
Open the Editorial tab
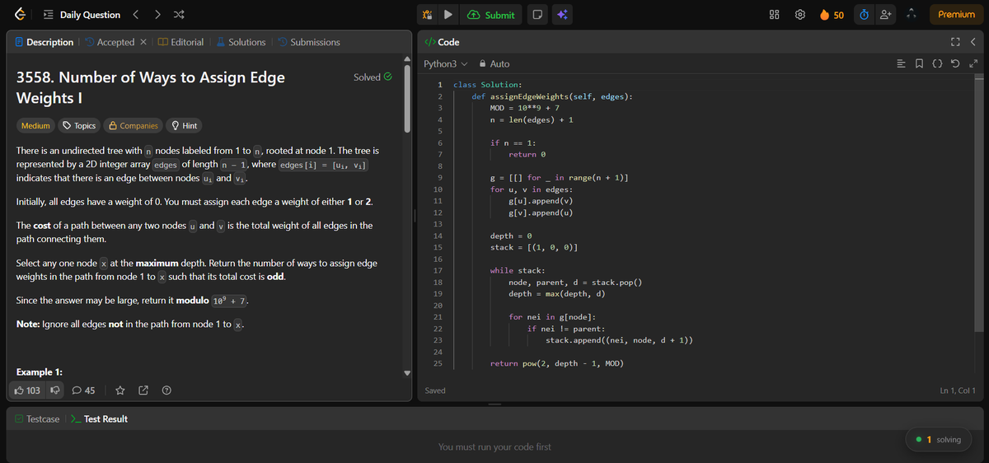tap(181, 42)
